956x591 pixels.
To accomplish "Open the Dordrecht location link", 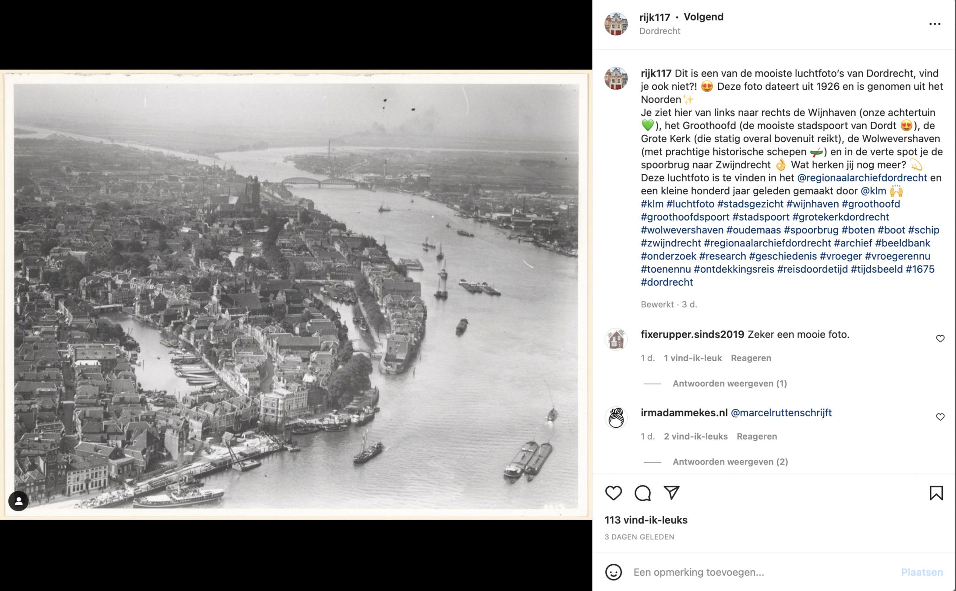I will 660,31.
